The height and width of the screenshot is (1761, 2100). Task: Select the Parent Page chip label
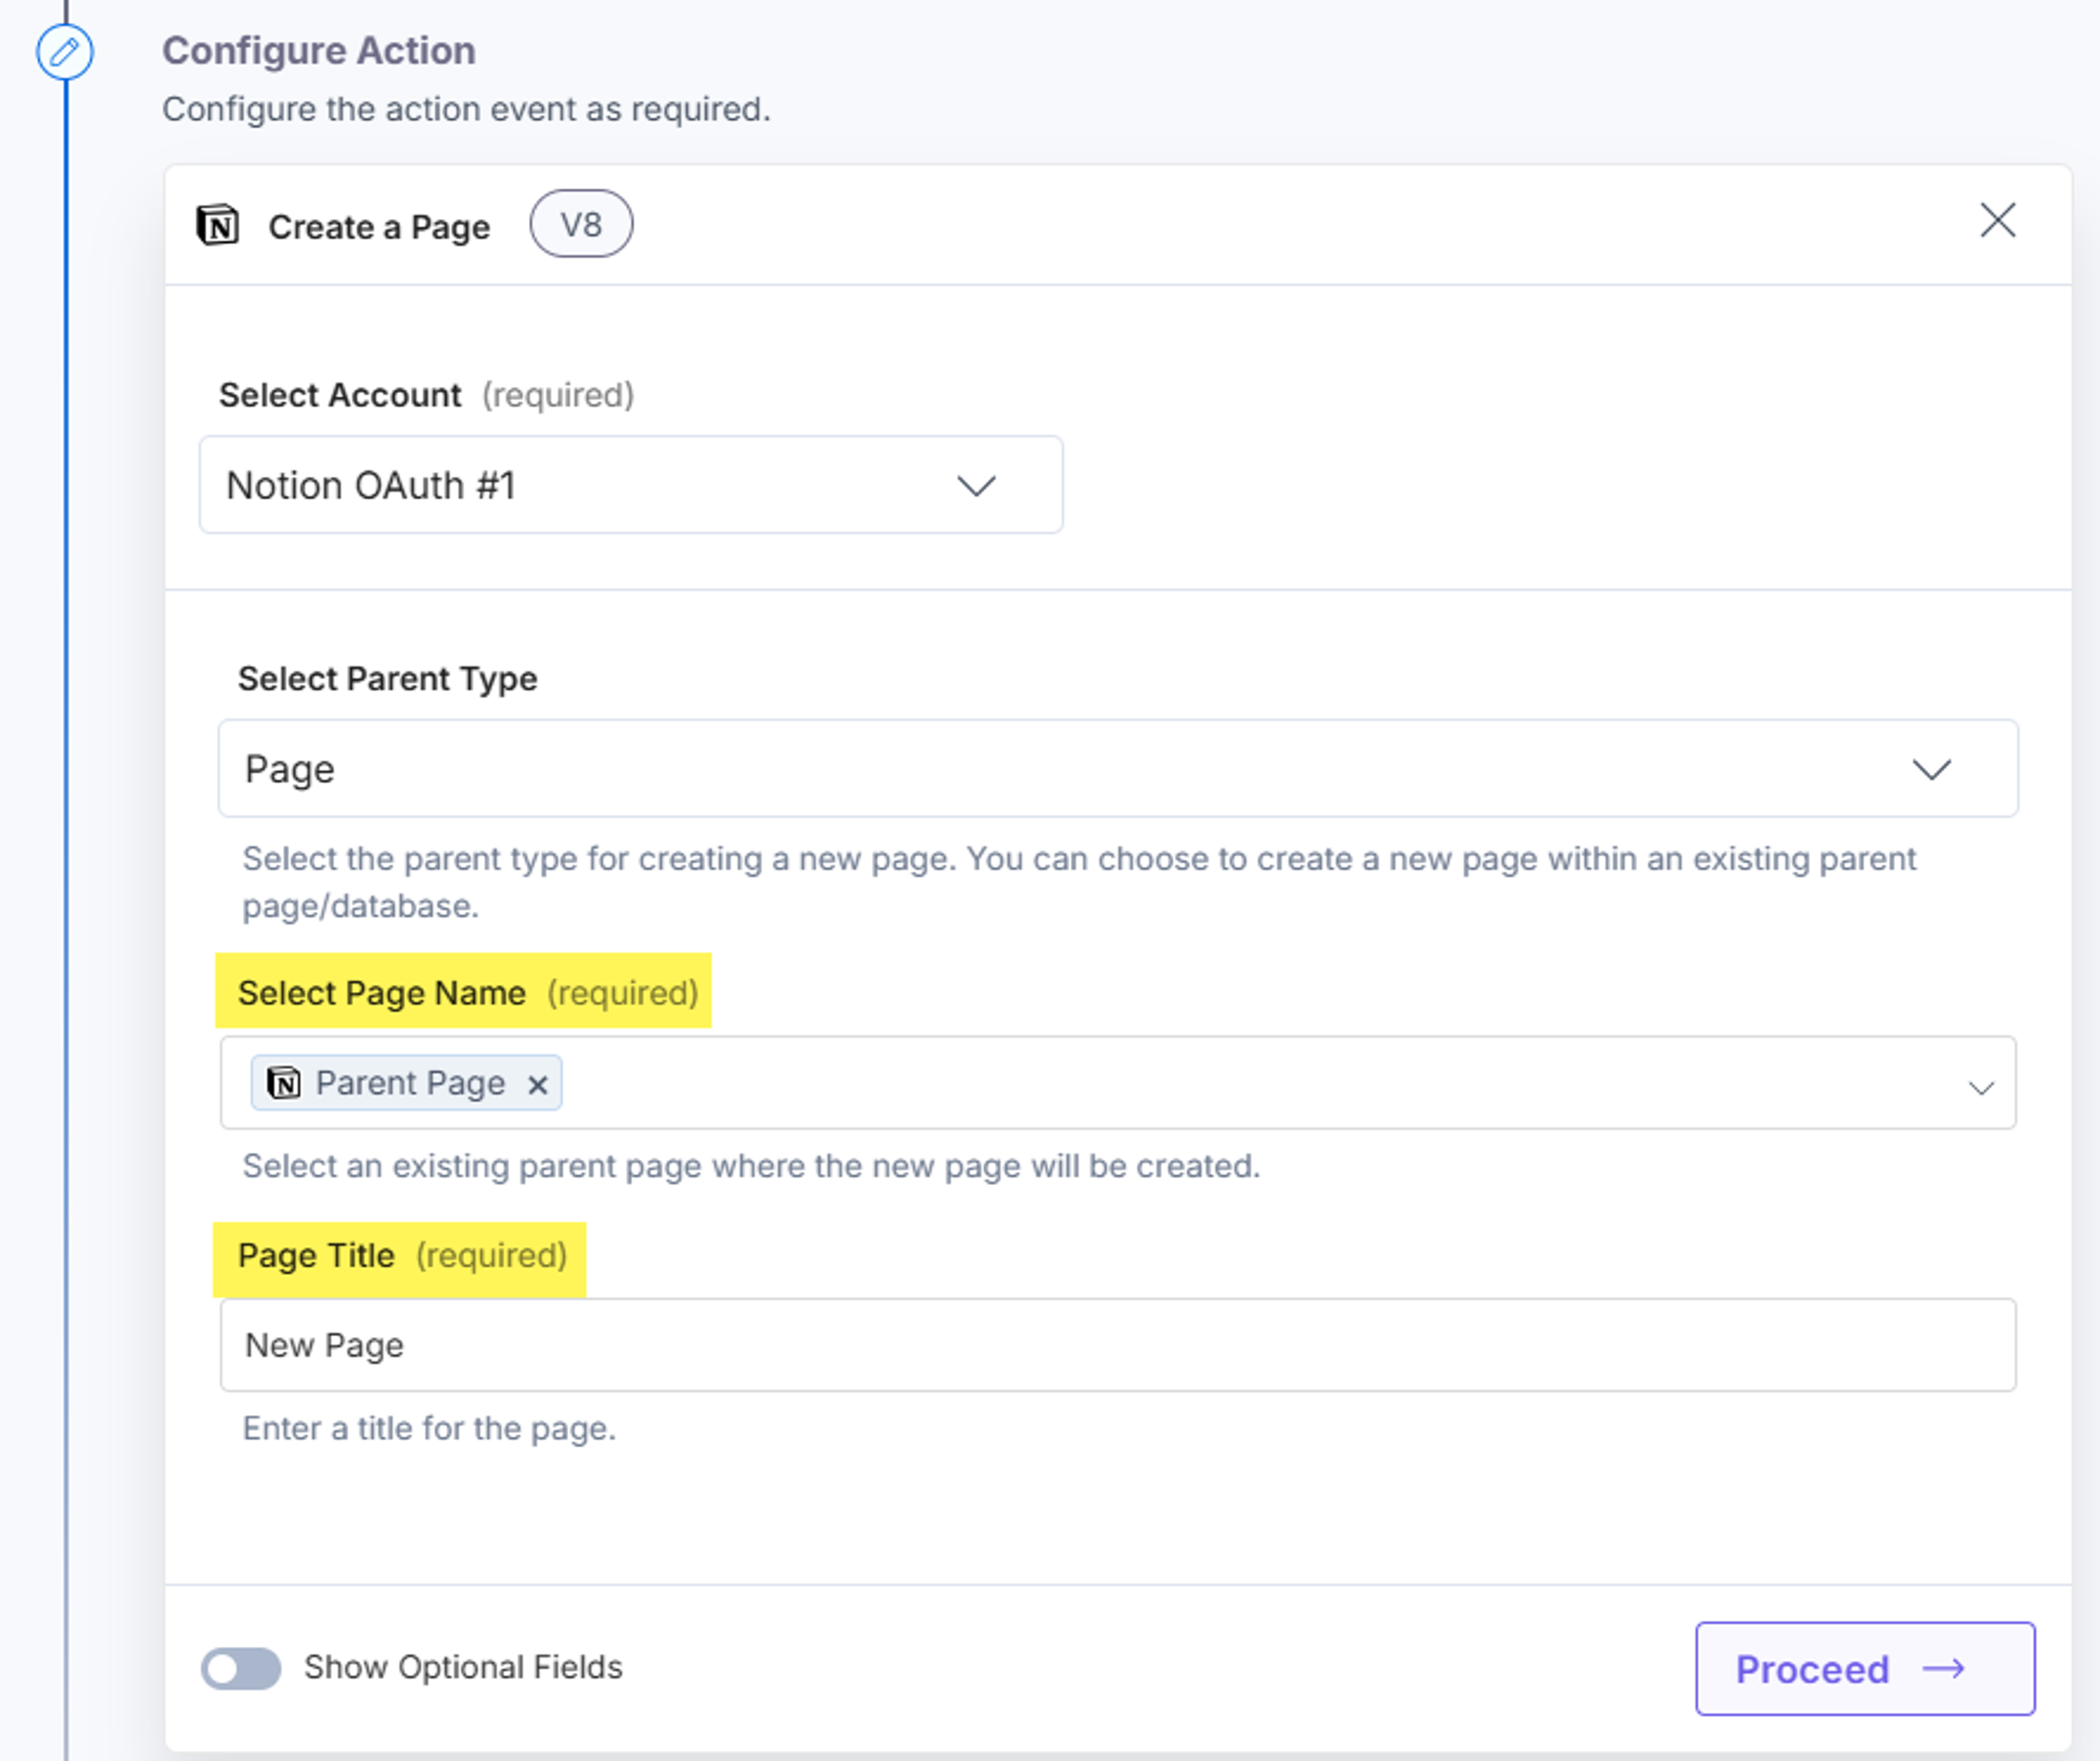point(411,1083)
